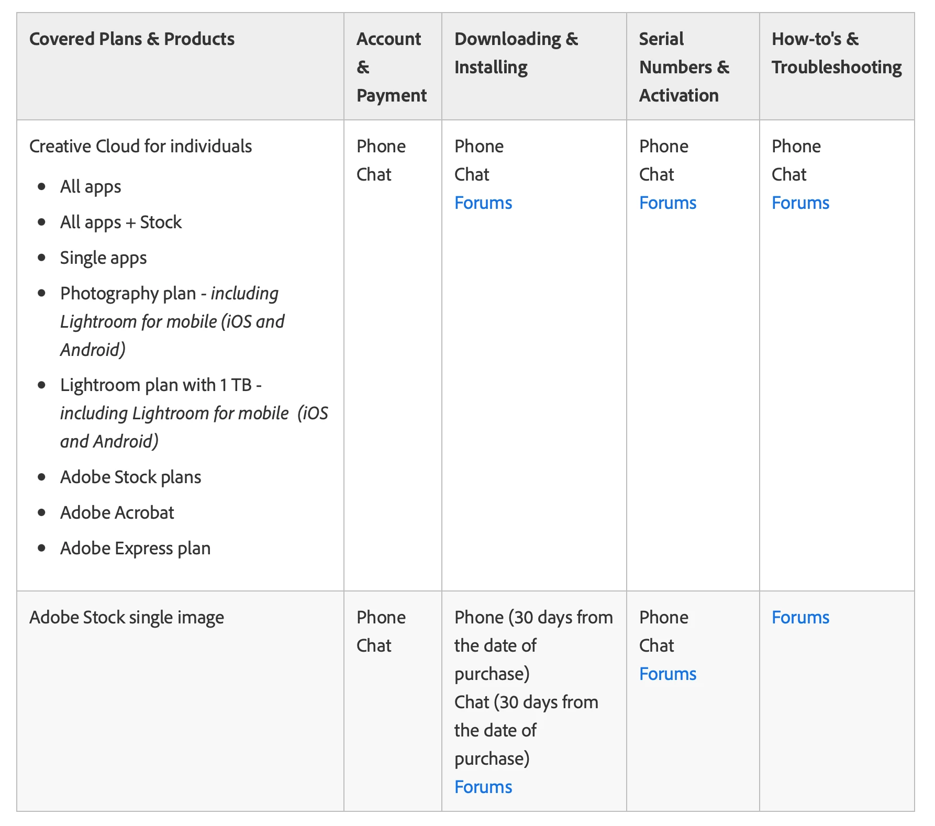Click Forums under Adobe Stock single image Downloading column
This screenshot has height=826, width=935.
click(x=483, y=787)
